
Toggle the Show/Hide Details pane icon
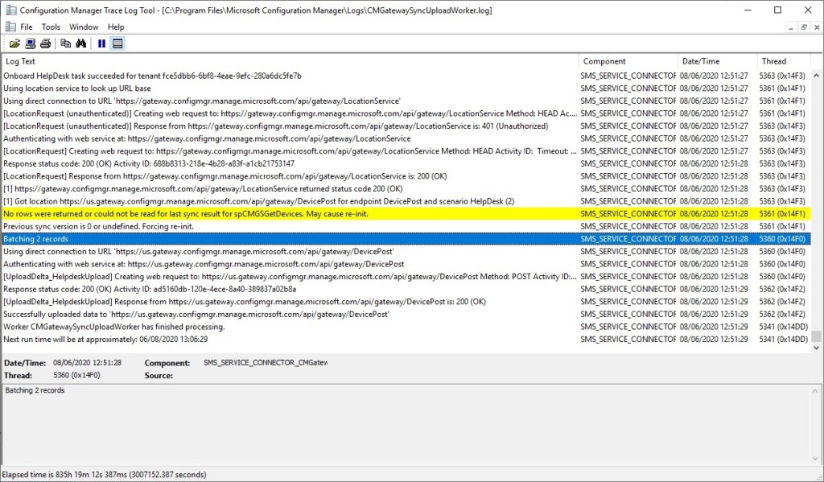point(117,43)
